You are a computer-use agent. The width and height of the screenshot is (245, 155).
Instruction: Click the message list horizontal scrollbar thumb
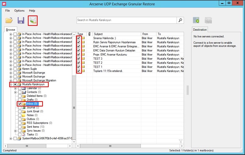click(110, 146)
